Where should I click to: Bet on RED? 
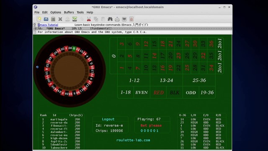pyautogui.click(x=158, y=92)
